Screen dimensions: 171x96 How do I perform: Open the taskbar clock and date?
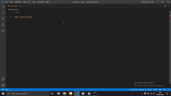tap(160, 94)
